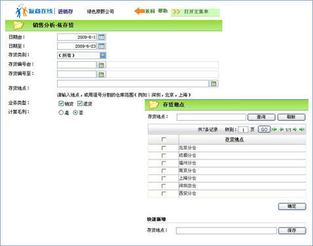Check the 成都分仓 row checkbox
The width and height of the screenshot is (313, 246).
[x=164, y=155]
